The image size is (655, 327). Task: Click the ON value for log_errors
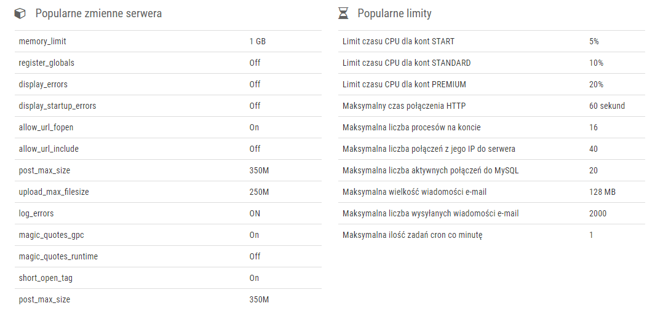pyautogui.click(x=255, y=213)
